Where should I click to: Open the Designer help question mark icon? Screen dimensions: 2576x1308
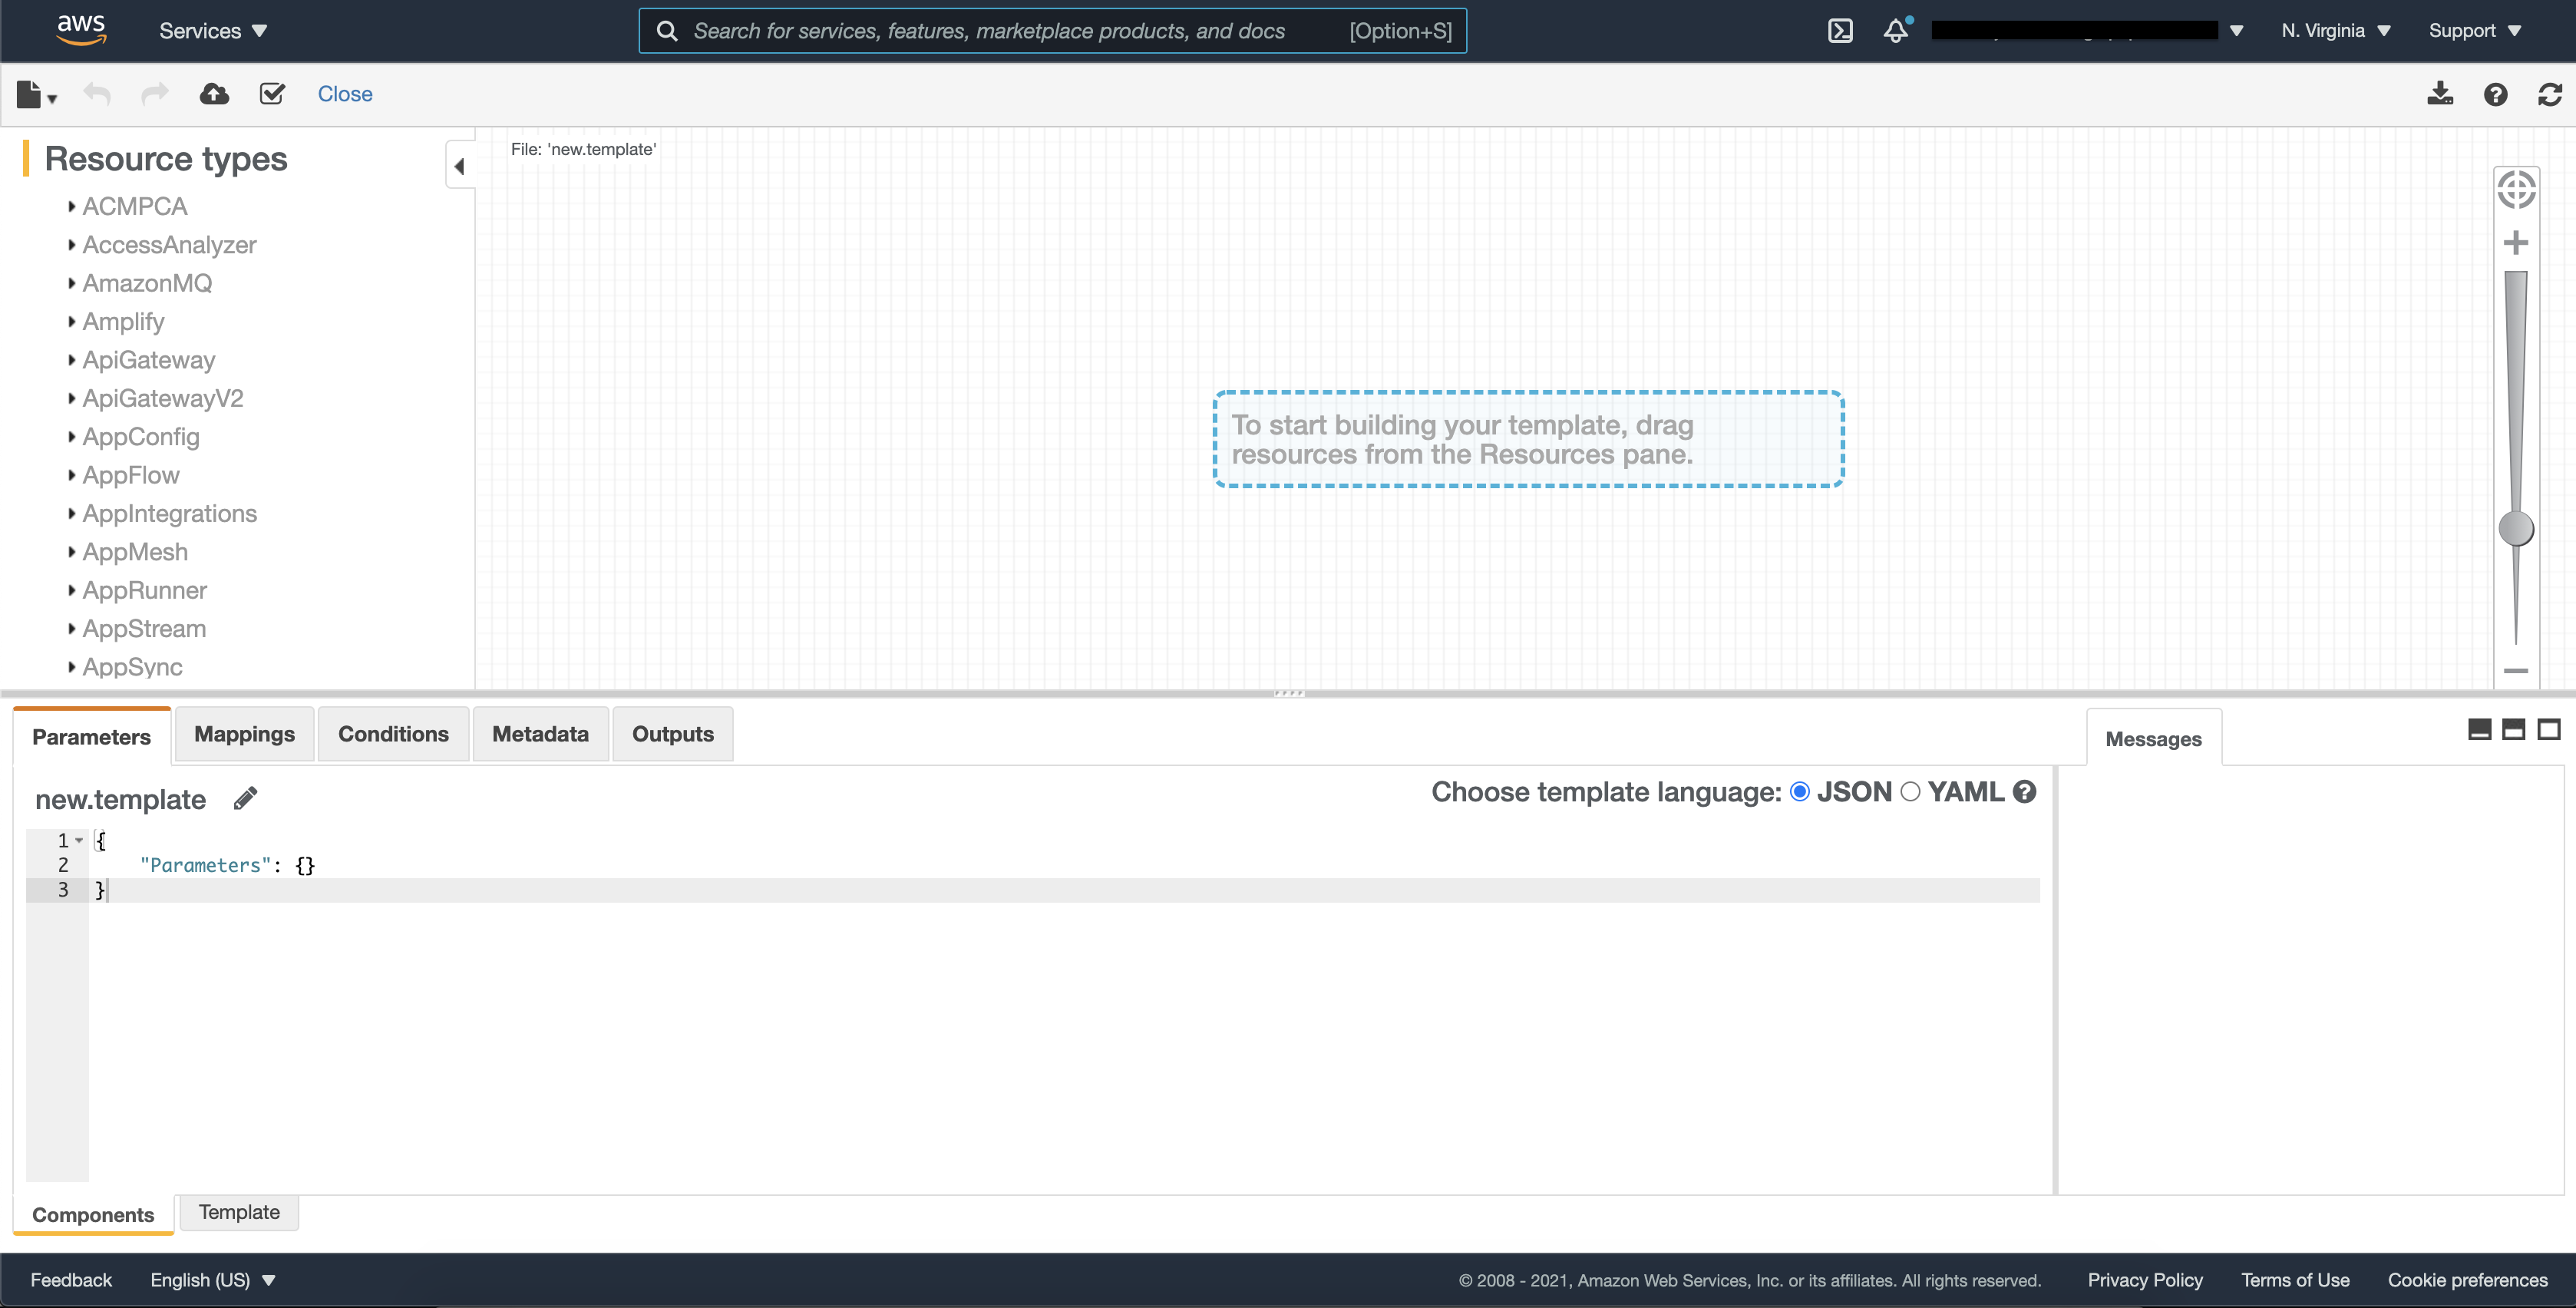point(2495,94)
